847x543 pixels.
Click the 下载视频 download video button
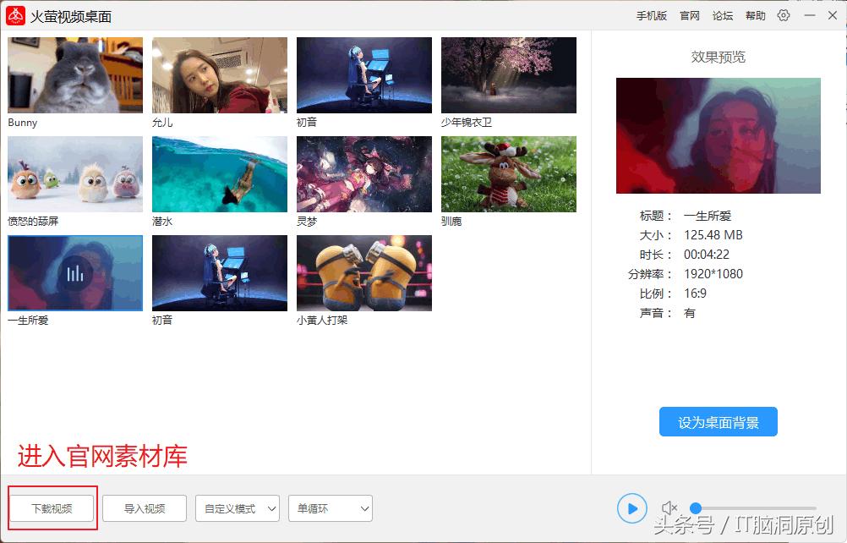pyautogui.click(x=52, y=508)
